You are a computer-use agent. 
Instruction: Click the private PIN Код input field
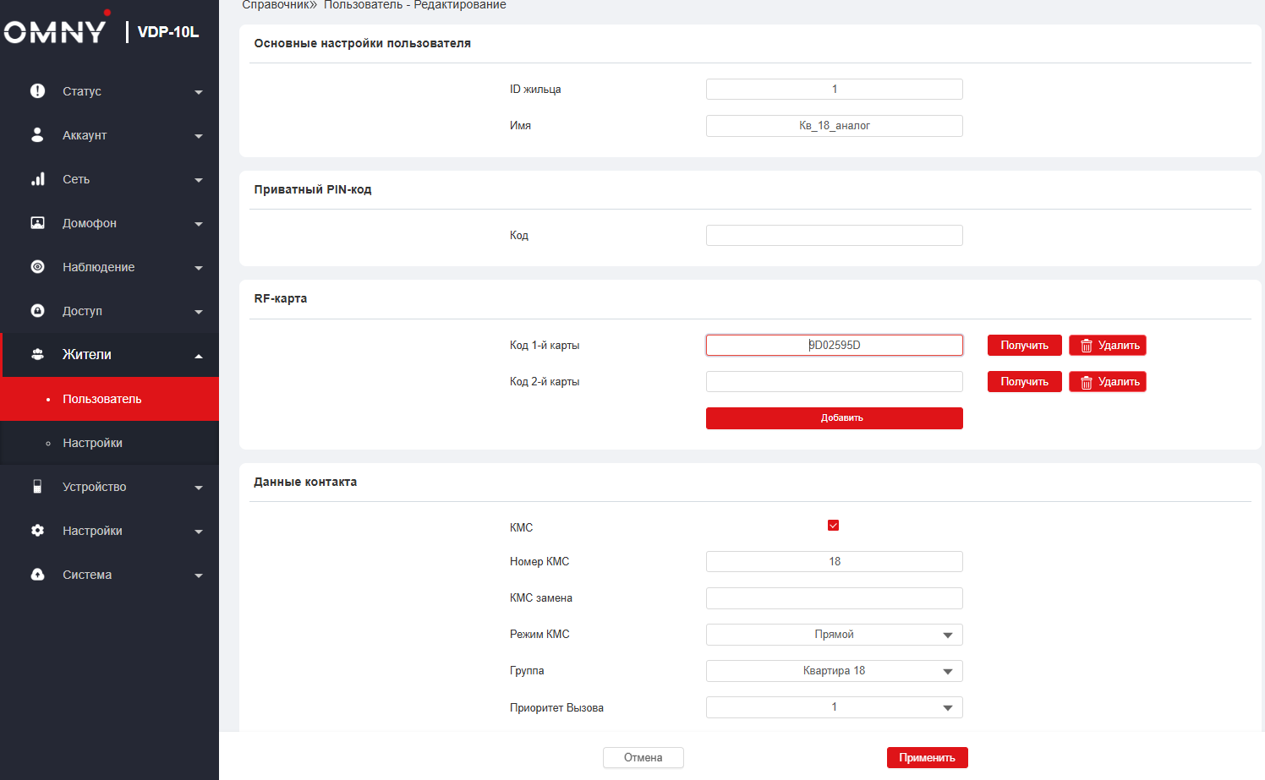click(x=834, y=236)
